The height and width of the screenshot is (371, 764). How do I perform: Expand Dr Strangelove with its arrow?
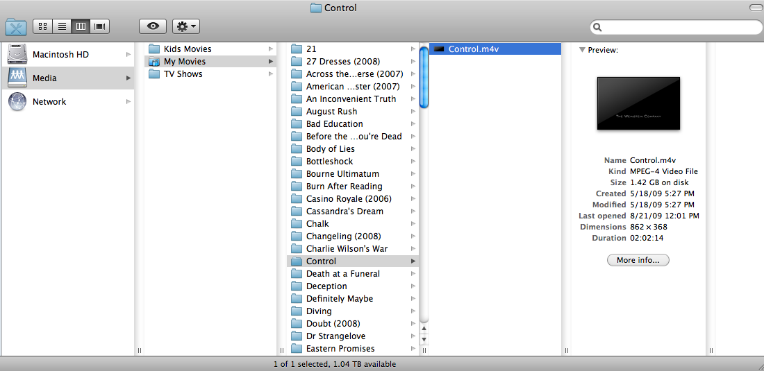(413, 336)
